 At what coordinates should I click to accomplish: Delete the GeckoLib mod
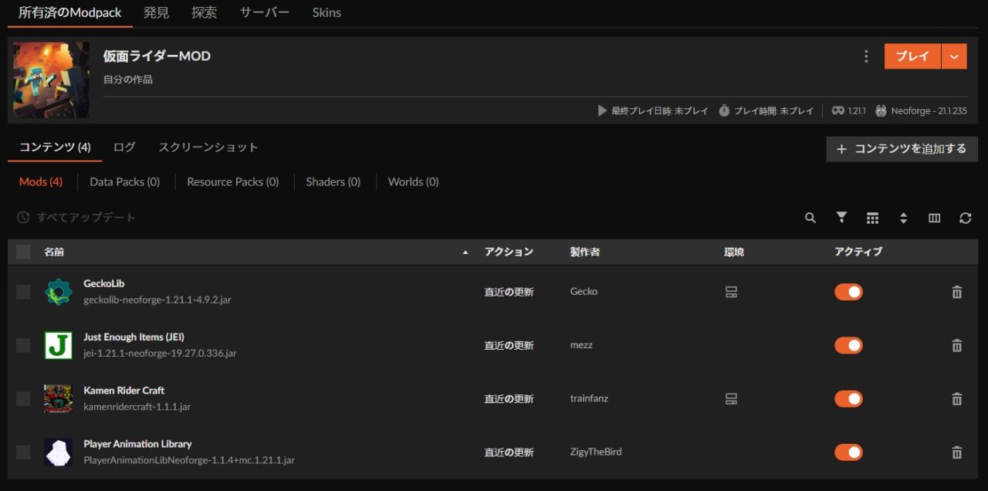coord(956,292)
